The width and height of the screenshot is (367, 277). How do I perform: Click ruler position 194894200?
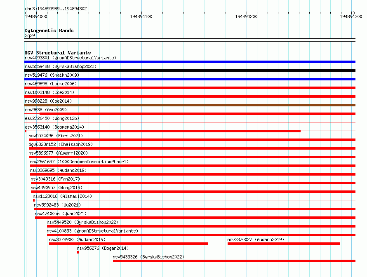pos(246,16)
